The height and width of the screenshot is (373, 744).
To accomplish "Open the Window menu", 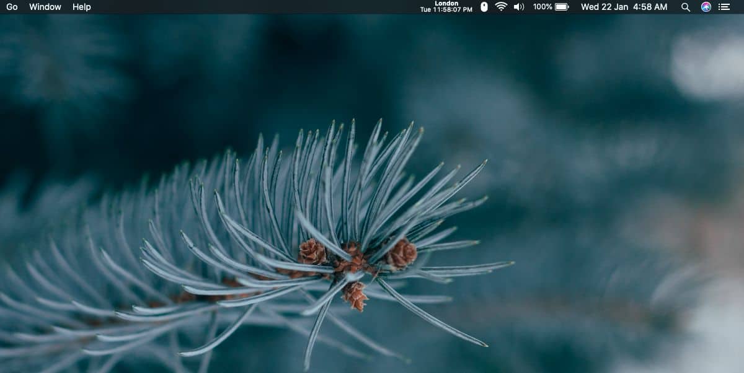I will pyautogui.click(x=45, y=7).
